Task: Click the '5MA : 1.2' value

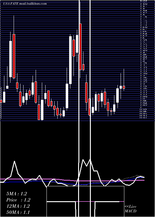Action: pos(16,194)
